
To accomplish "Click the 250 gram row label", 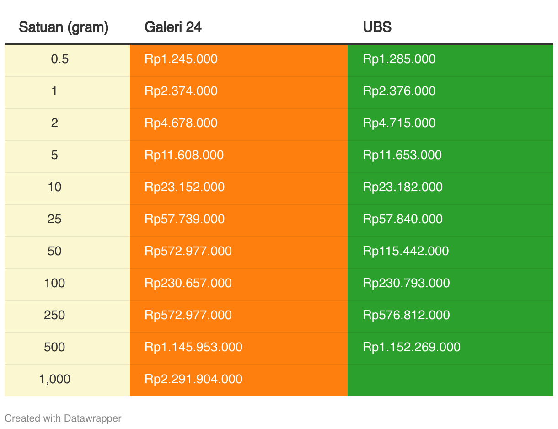I will 54,315.
